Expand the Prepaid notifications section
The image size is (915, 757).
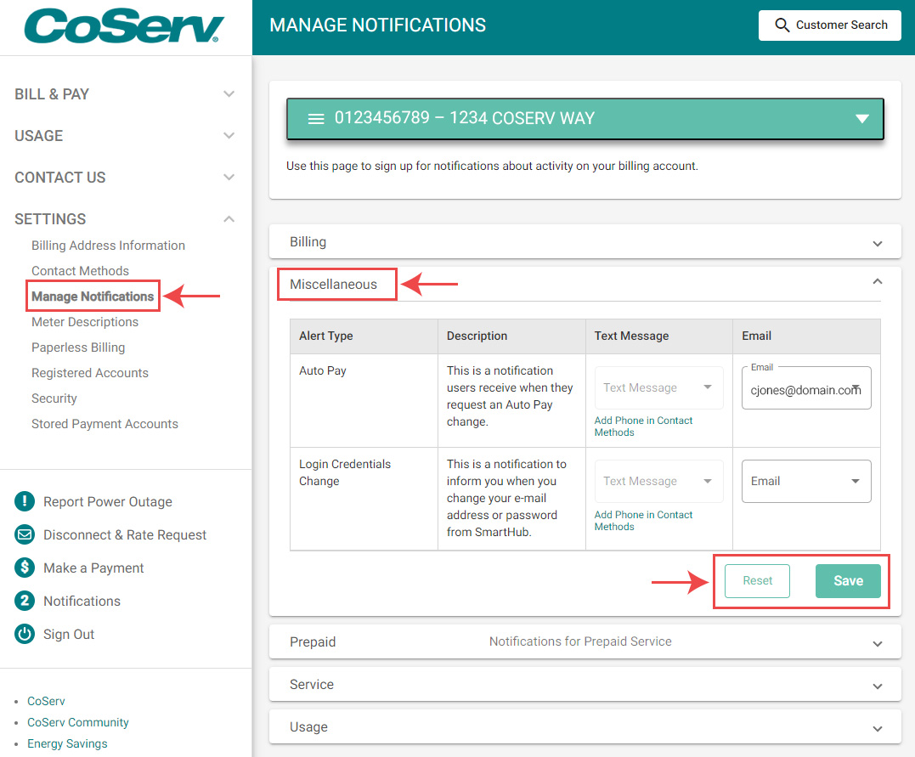pos(585,642)
